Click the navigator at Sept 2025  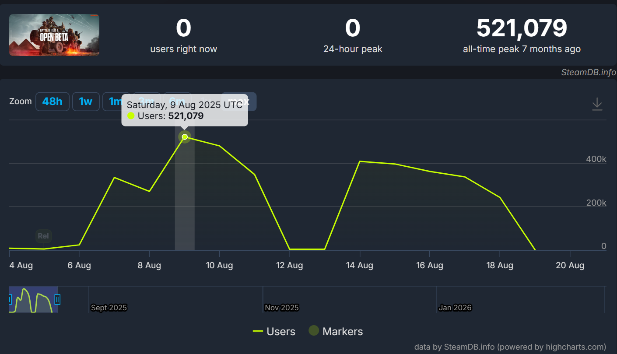click(109, 308)
